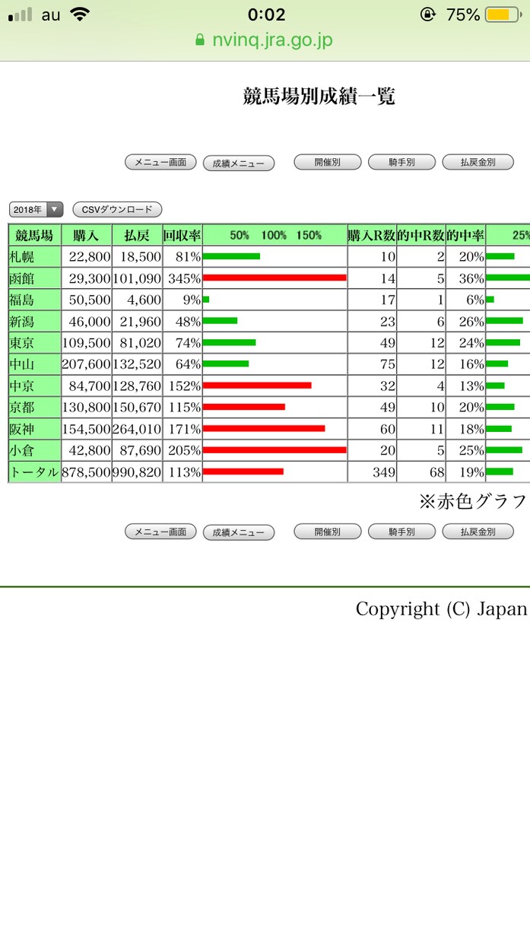Select the 新潟 racecourse cell

(x=35, y=322)
